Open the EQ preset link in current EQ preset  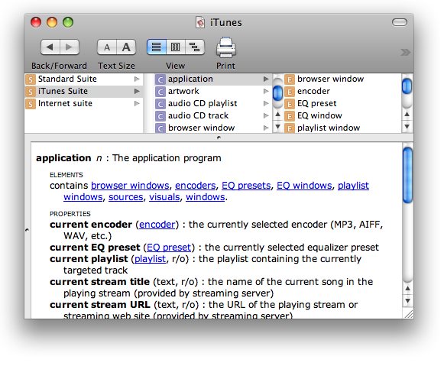coord(169,248)
